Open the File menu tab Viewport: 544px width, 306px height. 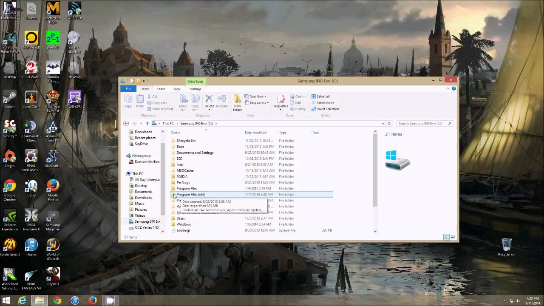coord(128,89)
